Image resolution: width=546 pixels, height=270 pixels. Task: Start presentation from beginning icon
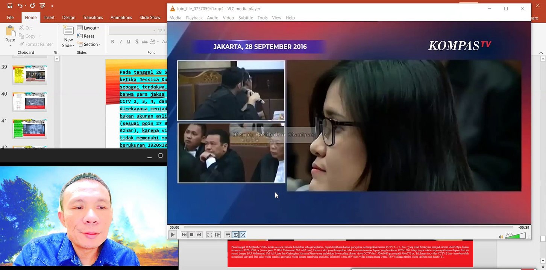tap(42, 6)
